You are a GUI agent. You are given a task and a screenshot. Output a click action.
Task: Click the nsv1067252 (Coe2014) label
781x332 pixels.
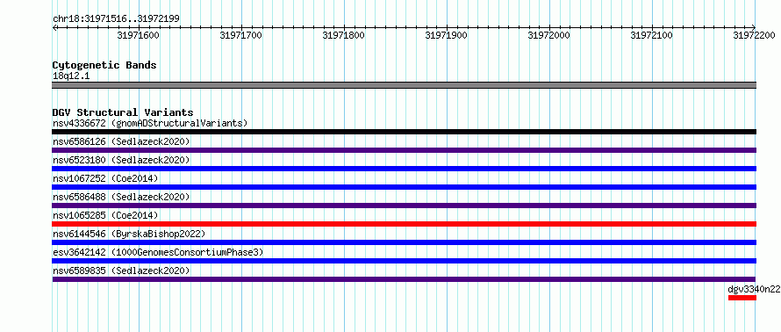(105, 178)
